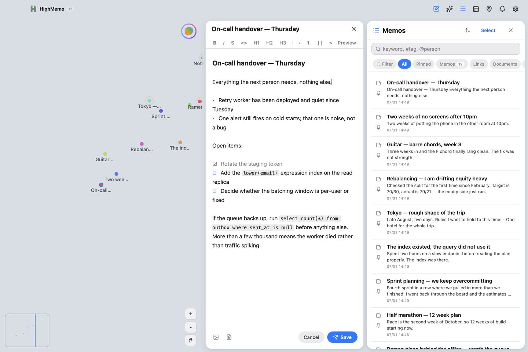Screen dimensions: 528x352
Task: Open the map location pin icon
Action: point(489,9)
